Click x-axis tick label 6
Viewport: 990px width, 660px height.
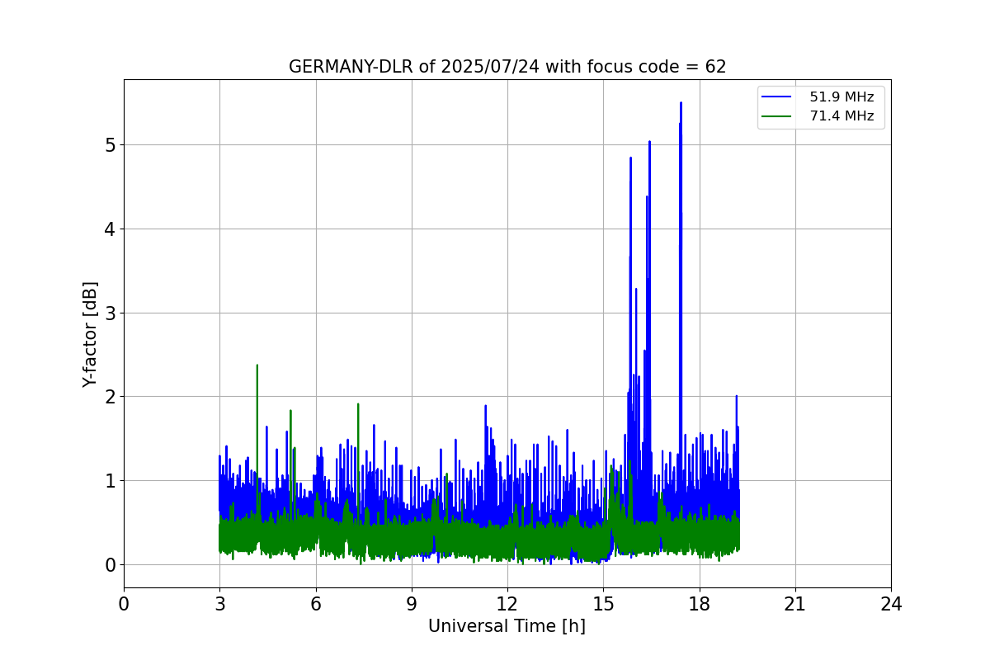tap(315, 604)
